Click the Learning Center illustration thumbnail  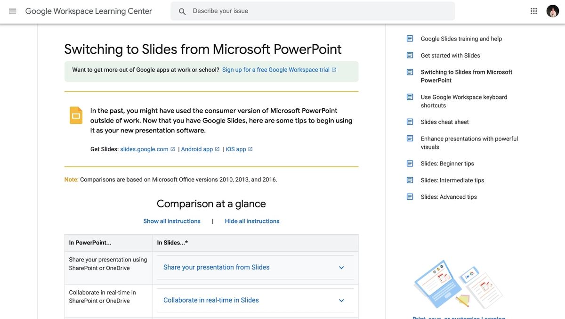pos(458,283)
